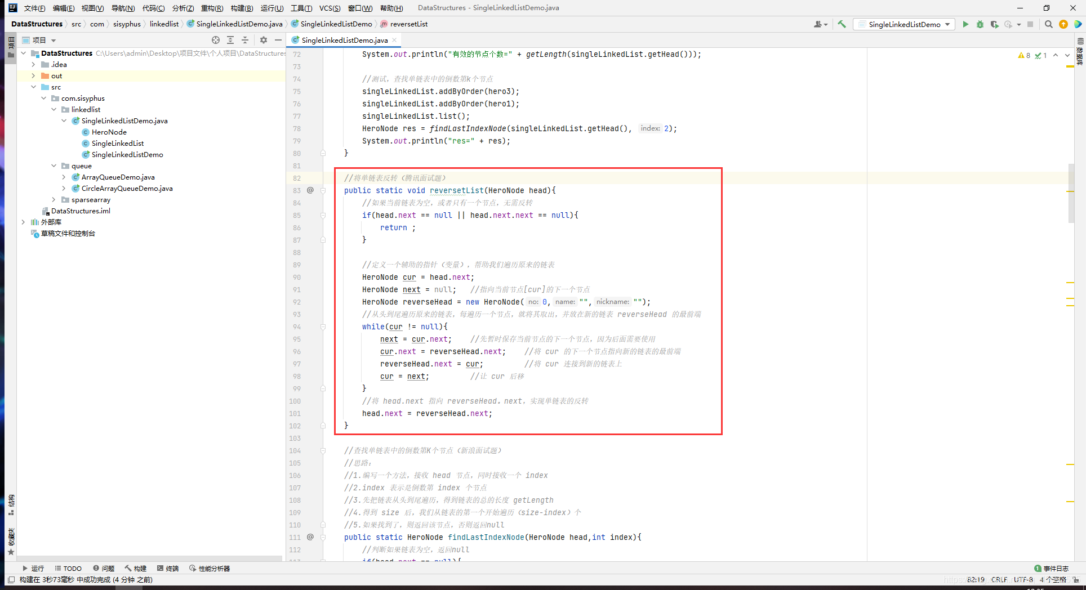The width and height of the screenshot is (1086, 590).
Task: Expand the .idea folder
Action: [x=34, y=64]
